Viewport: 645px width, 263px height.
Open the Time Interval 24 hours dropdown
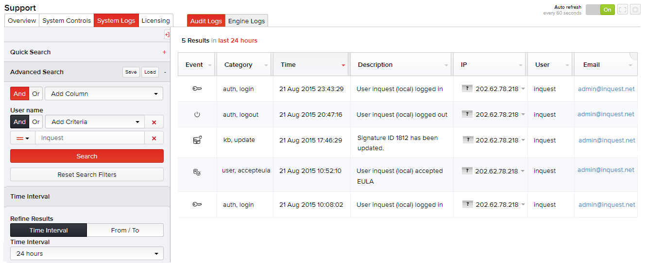click(x=87, y=253)
